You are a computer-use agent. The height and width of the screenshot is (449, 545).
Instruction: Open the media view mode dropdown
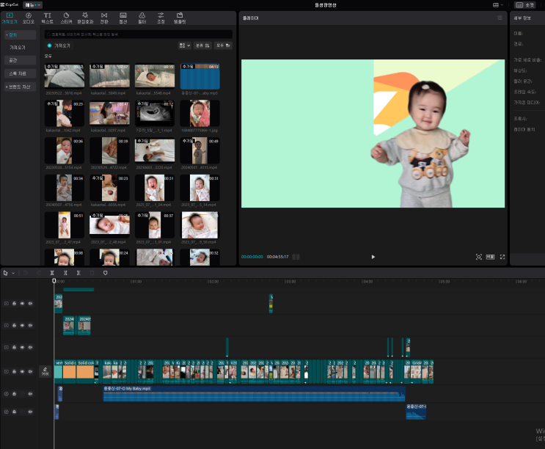(x=183, y=45)
